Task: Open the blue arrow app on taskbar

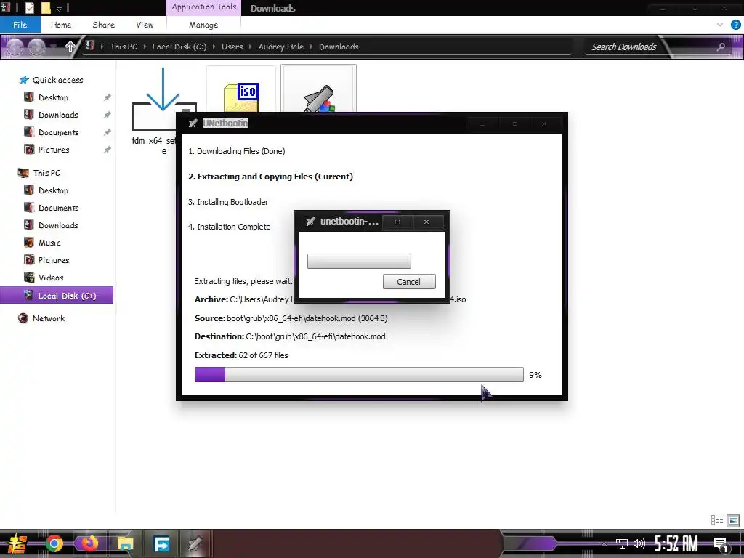Action: pyautogui.click(x=161, y=543)
